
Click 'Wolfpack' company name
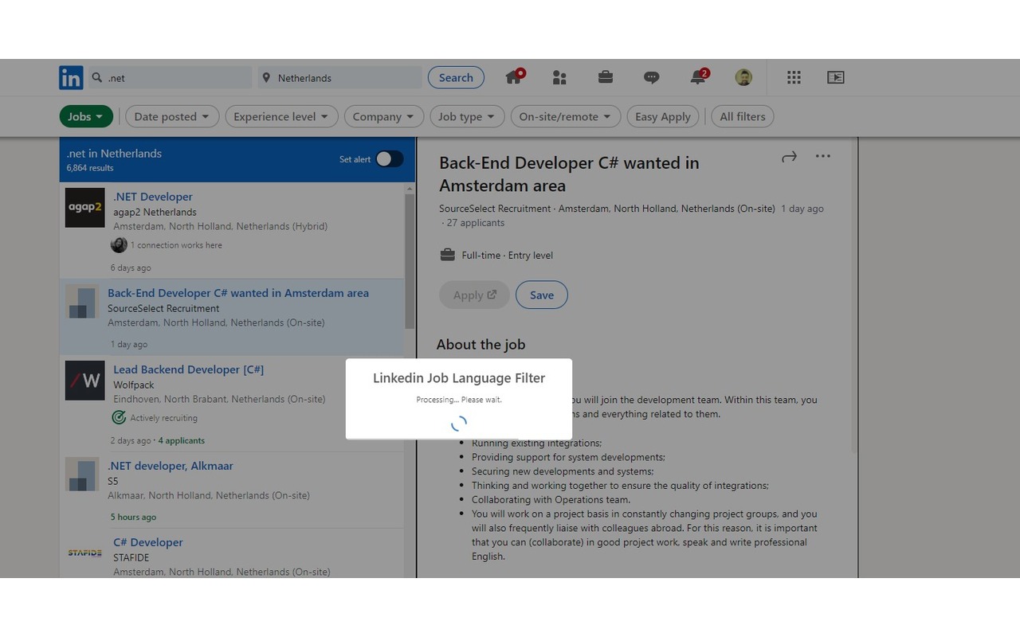pos(134,385)
